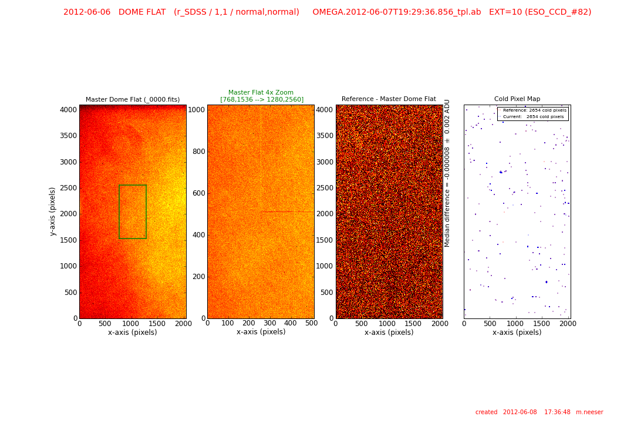Click the x-axis label under the 4x Zoom panel
The width and height of the screenshot is (634, 423).
tap(261, 332)
